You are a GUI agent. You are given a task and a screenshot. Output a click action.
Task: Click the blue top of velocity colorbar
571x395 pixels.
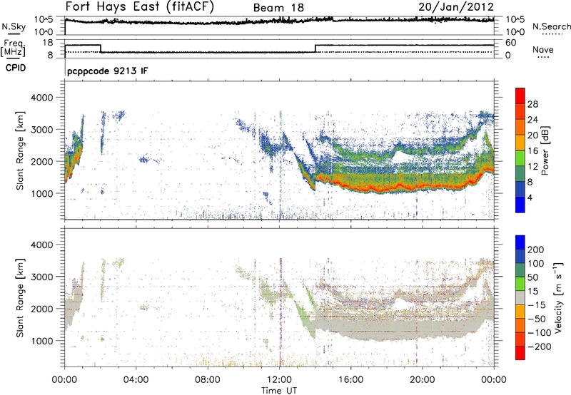pyautogui.click(x=520, y=242)
